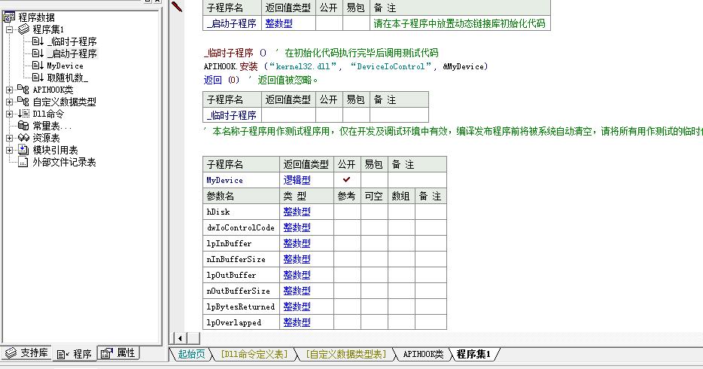
Task: Click the nInBufferSize parameter name
Action: coord(236,259)
